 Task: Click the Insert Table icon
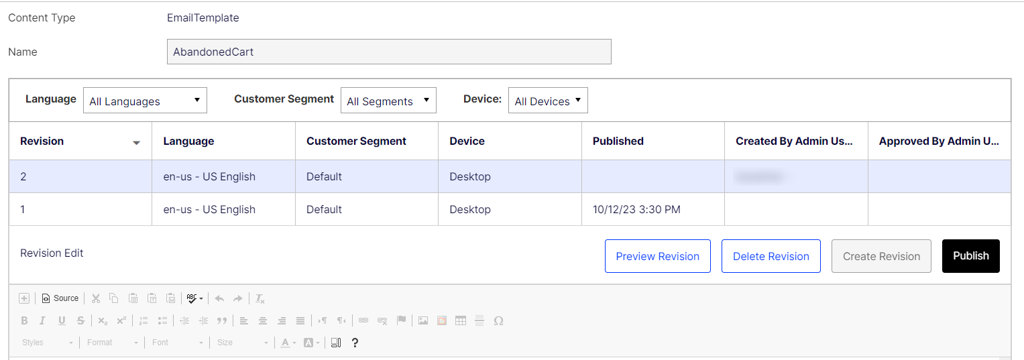pos(461,320)
